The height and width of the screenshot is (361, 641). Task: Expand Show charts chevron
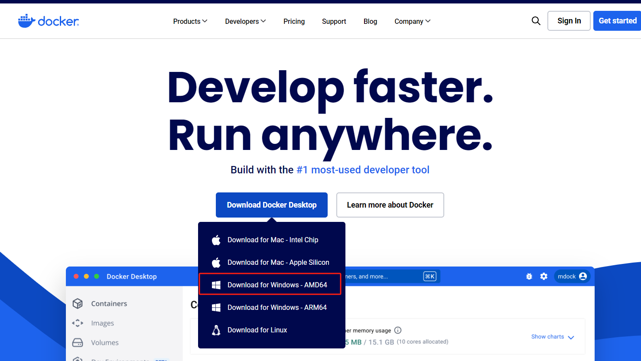(x=570, y=337)
